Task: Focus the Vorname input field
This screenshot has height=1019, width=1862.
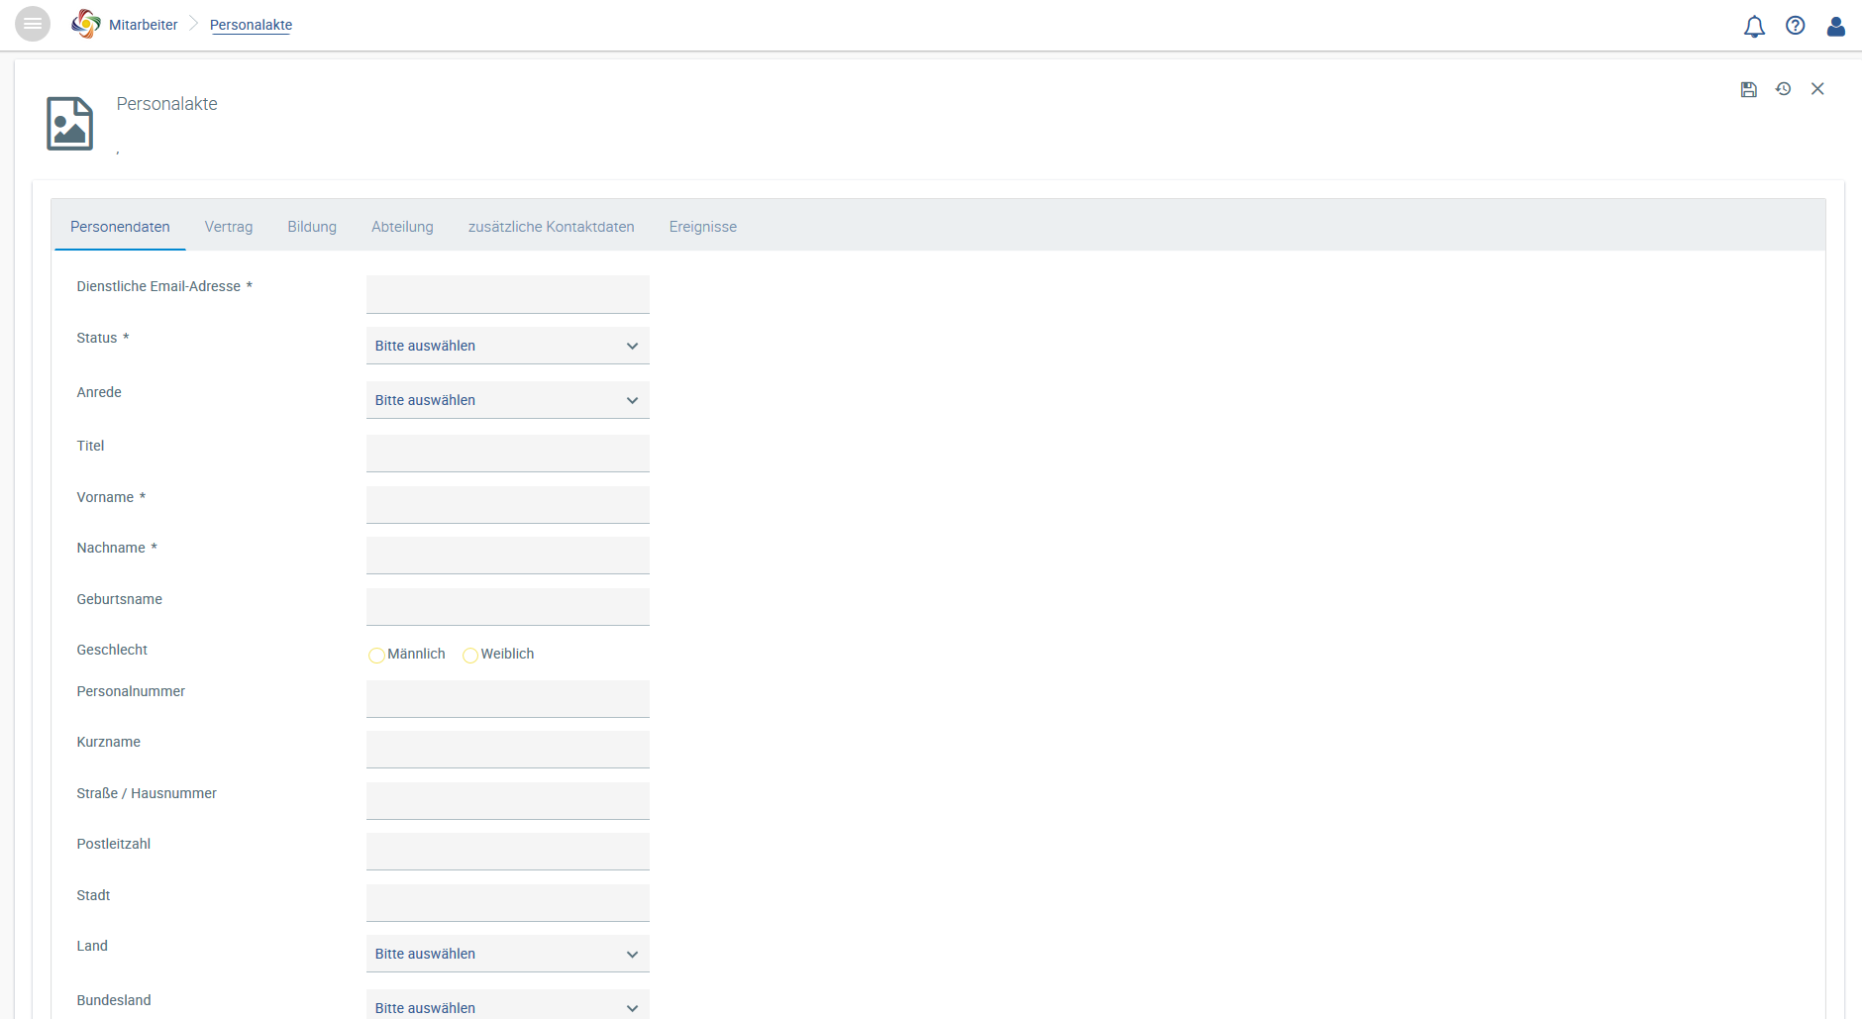Action: click(x=508, y=505)
